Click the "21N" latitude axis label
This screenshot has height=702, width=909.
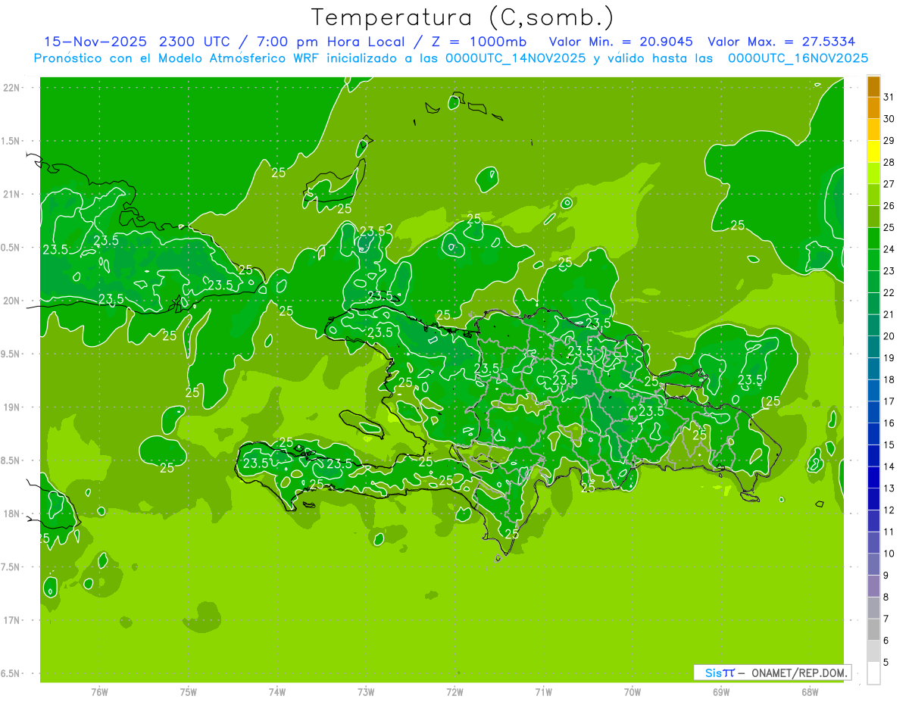point(12,194)
